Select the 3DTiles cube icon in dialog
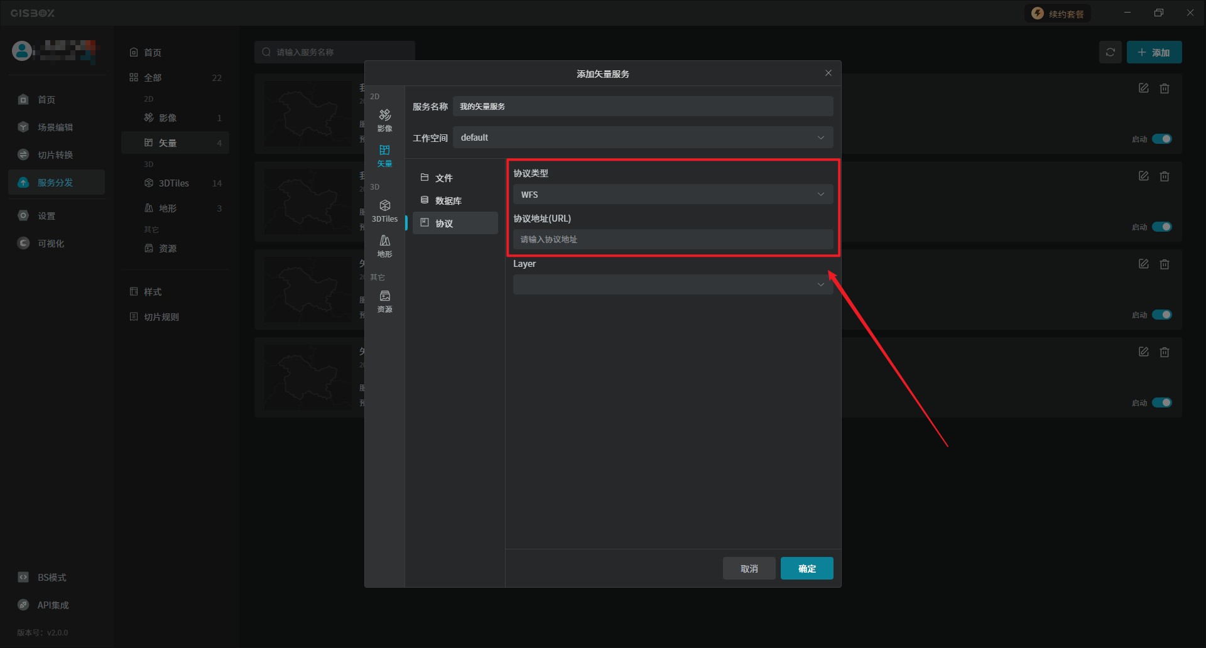 [384, 210]
